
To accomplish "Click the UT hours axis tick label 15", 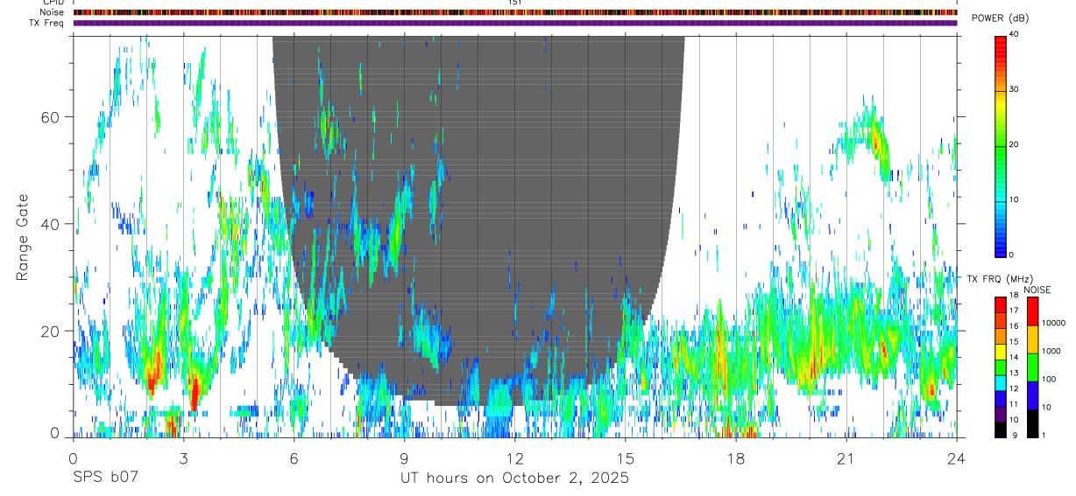I will click(x=625, y=458).
